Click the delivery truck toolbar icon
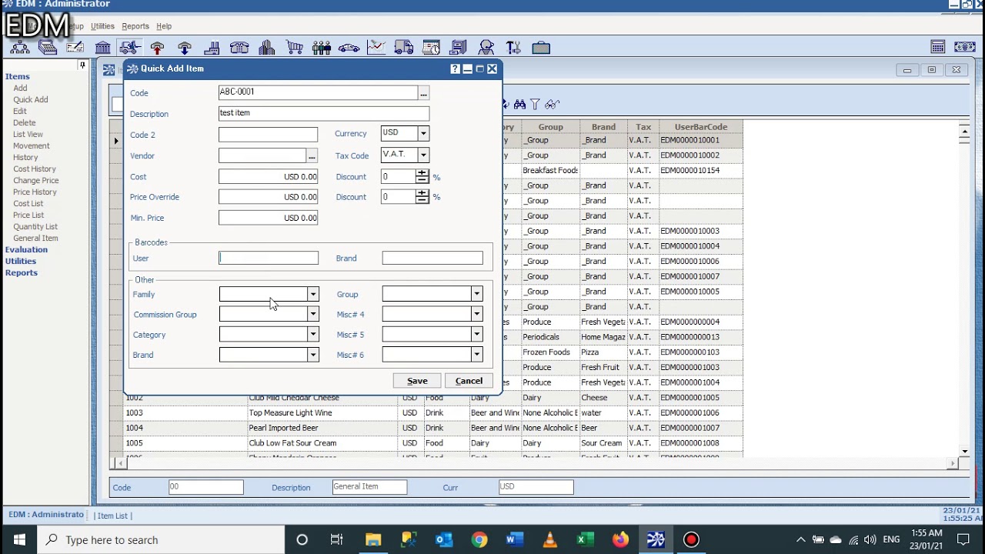 (x=404, y=48)
